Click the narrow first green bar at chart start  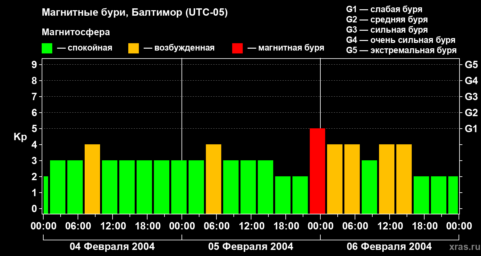[46, 195]
